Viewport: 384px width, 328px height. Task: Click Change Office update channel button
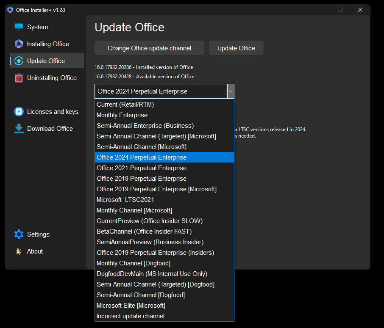click(149, 48)
